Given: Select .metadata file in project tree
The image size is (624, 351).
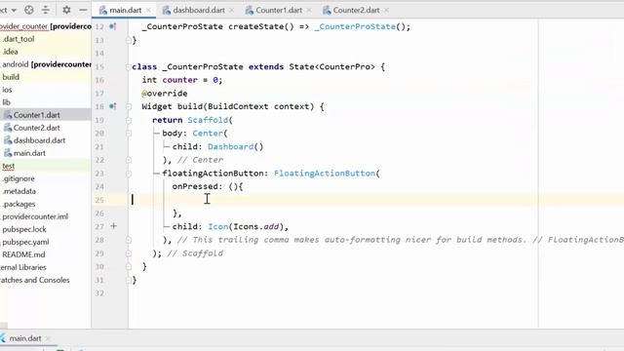Looking at the screenshot, I should [x=19, y=191].
